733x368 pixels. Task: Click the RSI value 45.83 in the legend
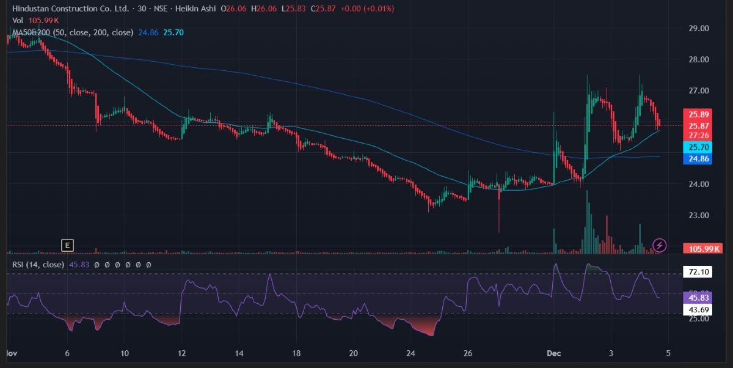coord(79,263)
